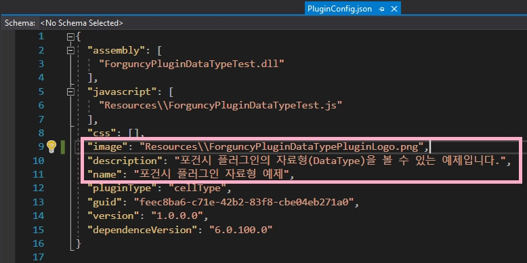This screenshot has width=527, height=263.
Task: Collapse the root object on line 1
Action: pos(70,37)
